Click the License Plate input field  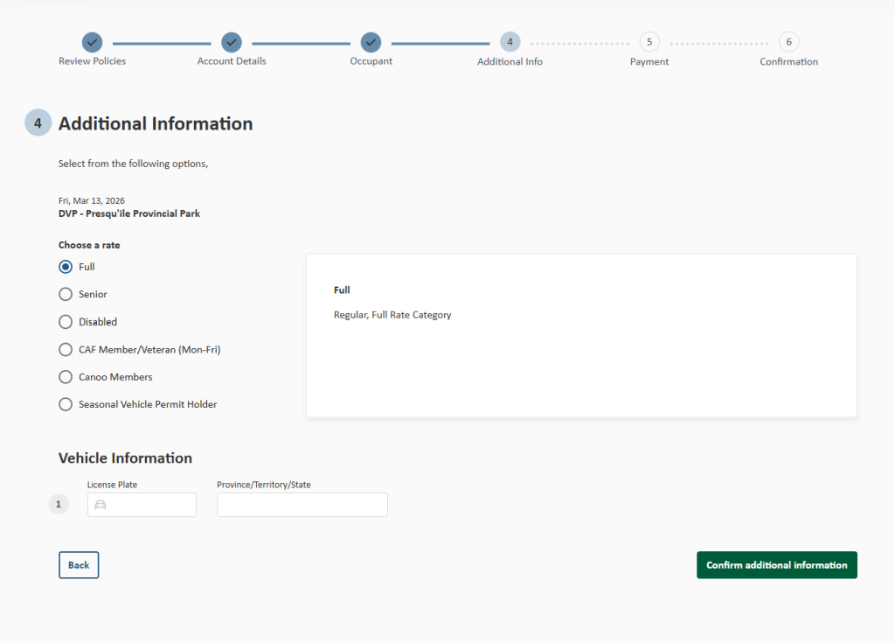[x=142, y=505]
